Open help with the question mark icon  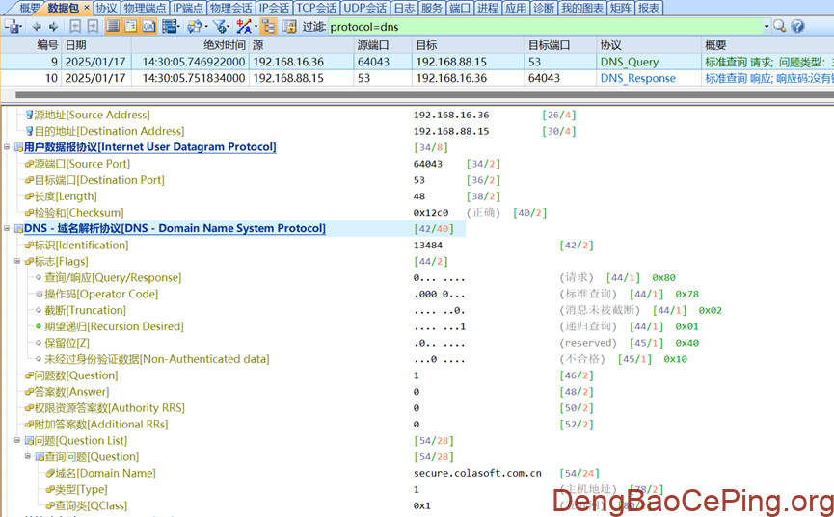[797, 27]
